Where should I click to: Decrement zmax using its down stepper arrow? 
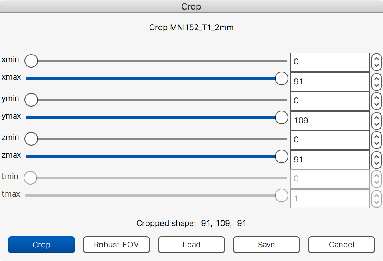376,164
